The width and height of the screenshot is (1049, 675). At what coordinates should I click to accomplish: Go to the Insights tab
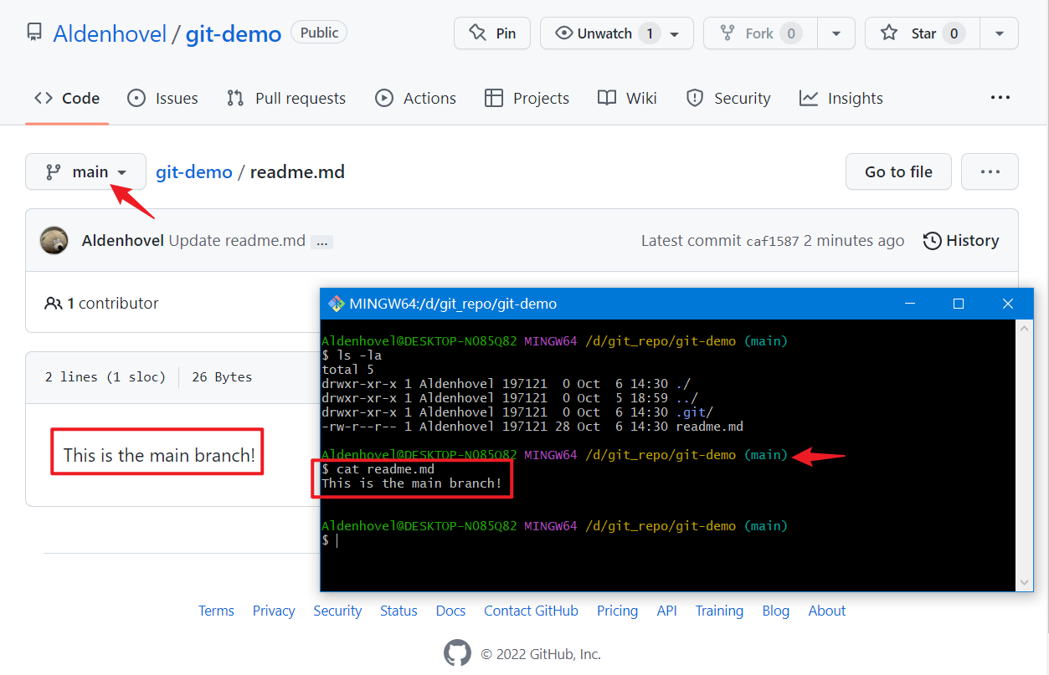(x=841, y=98)
